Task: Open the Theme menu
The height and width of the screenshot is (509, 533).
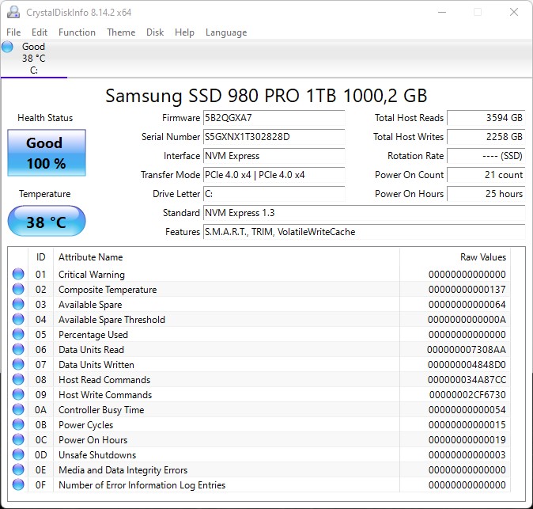Action: [121, 32]
